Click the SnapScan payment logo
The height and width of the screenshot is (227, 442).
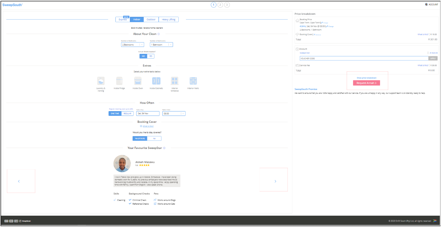[25, 221]
